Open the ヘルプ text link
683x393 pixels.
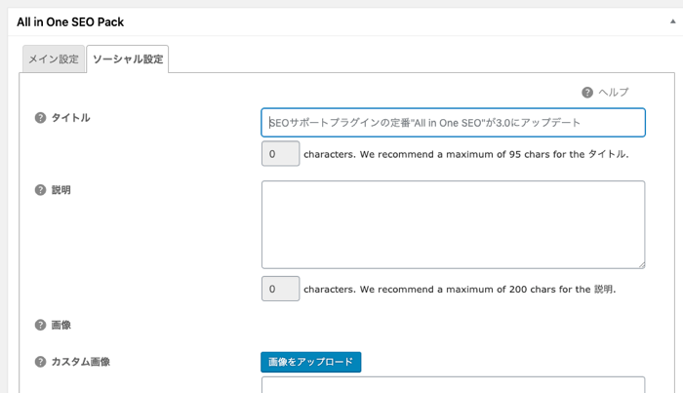(614, 93)
